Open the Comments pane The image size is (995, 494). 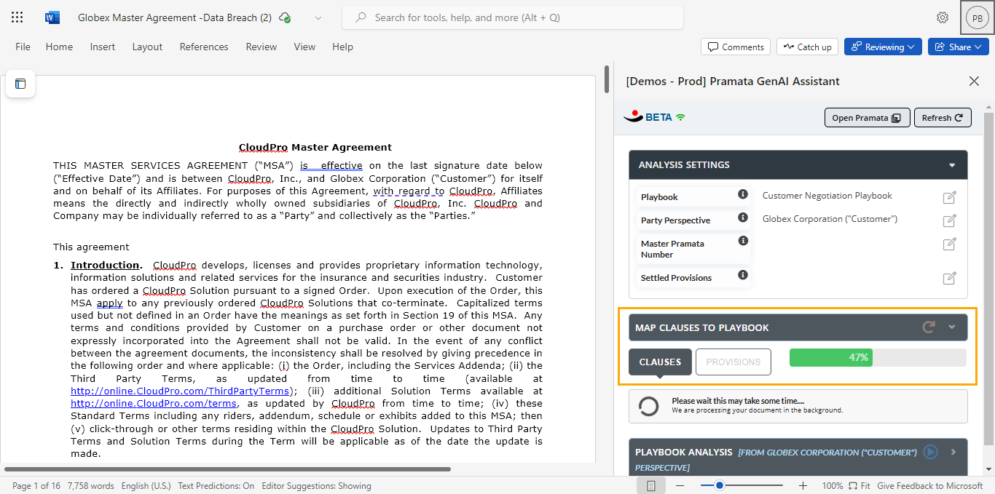[736, 47]
